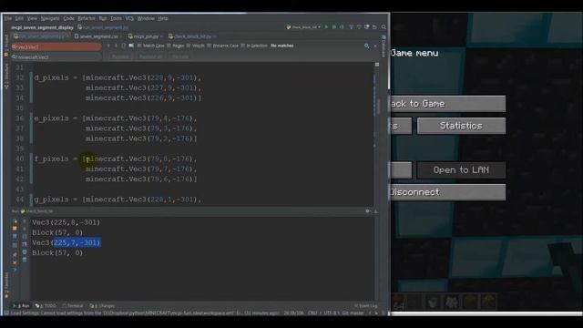Run the check_block_hit configuration with the green play icon
583x328 pixels.
coord(326,27)
